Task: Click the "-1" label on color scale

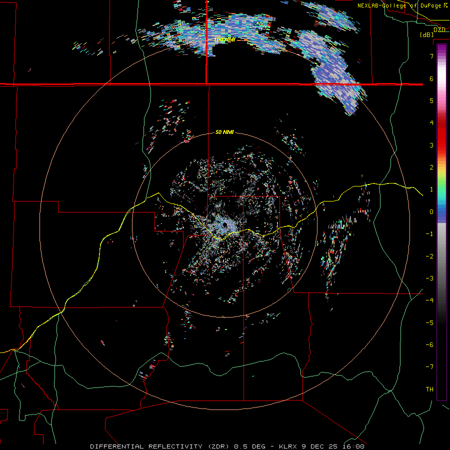Action: click(x=429, y=234)
